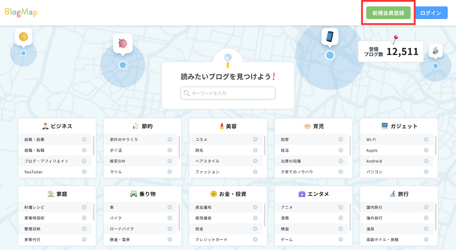This screenshot has width=456, height=250.
Task: Select ブログ・アフィリエイト row
Action: pyautogui.click(x=55, y=161)
